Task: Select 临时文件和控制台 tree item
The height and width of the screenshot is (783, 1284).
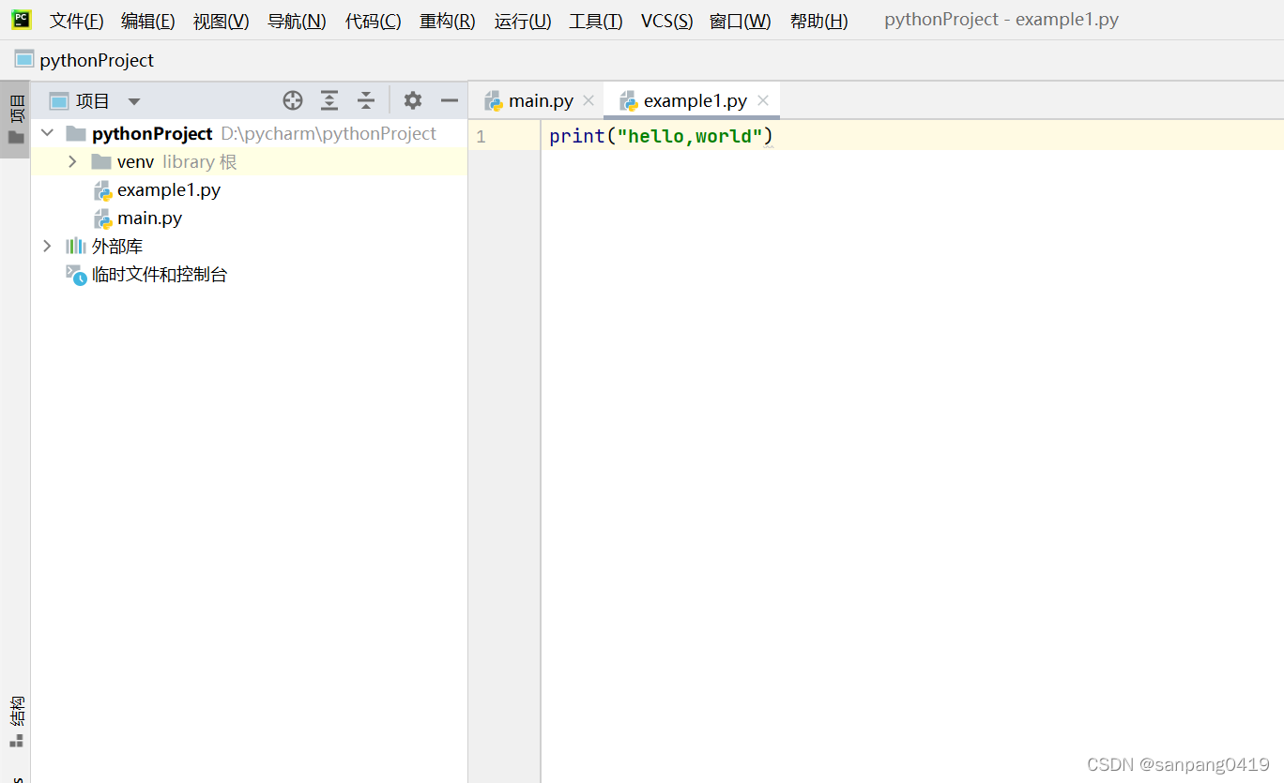Action: point(160,274)
